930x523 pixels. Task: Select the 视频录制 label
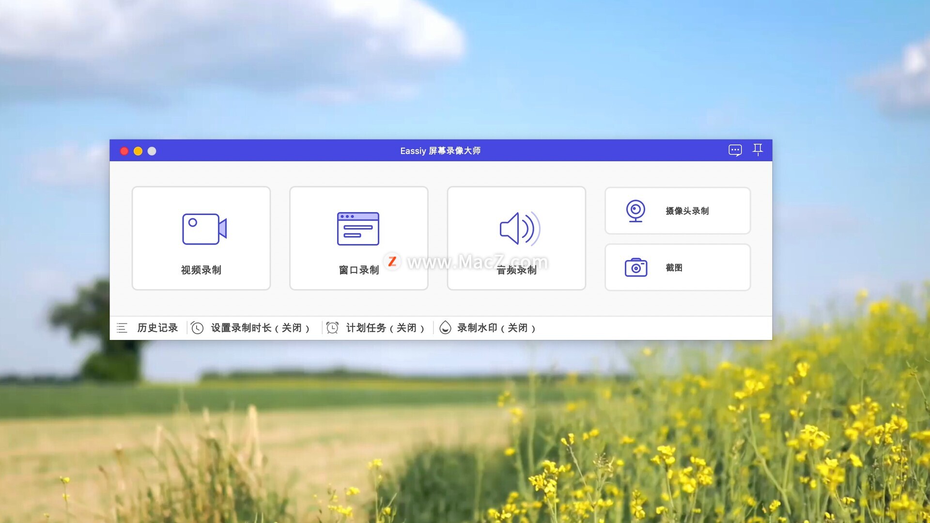tap(201, 270)
